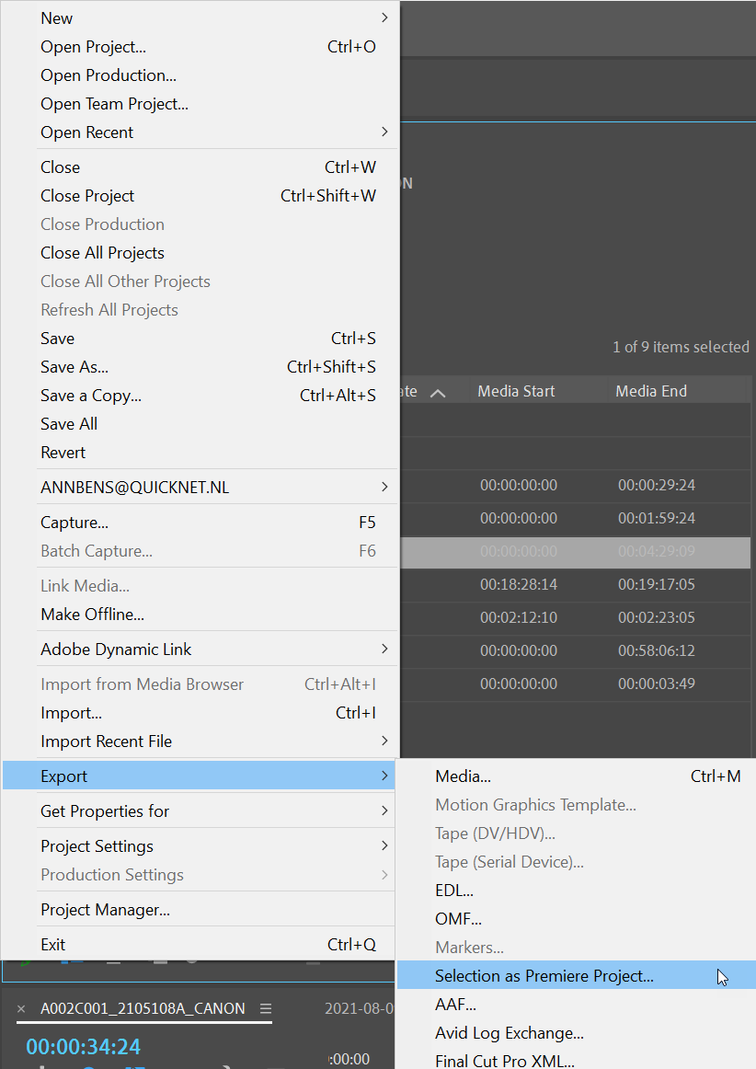
Task: Open the Capture dialog
Action: 74,522
